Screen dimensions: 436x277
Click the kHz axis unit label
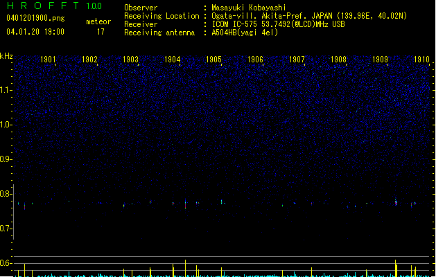(6, 56)
